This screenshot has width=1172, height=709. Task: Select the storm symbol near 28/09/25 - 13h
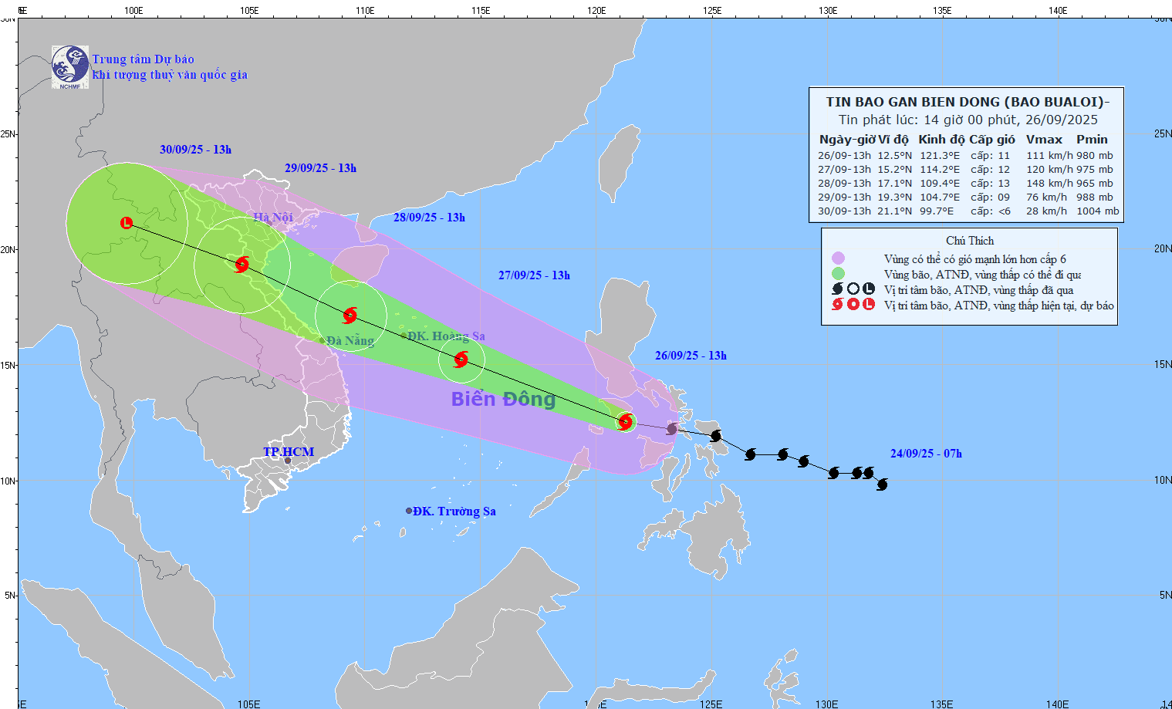pyautogui.click(x=351, y=313)
